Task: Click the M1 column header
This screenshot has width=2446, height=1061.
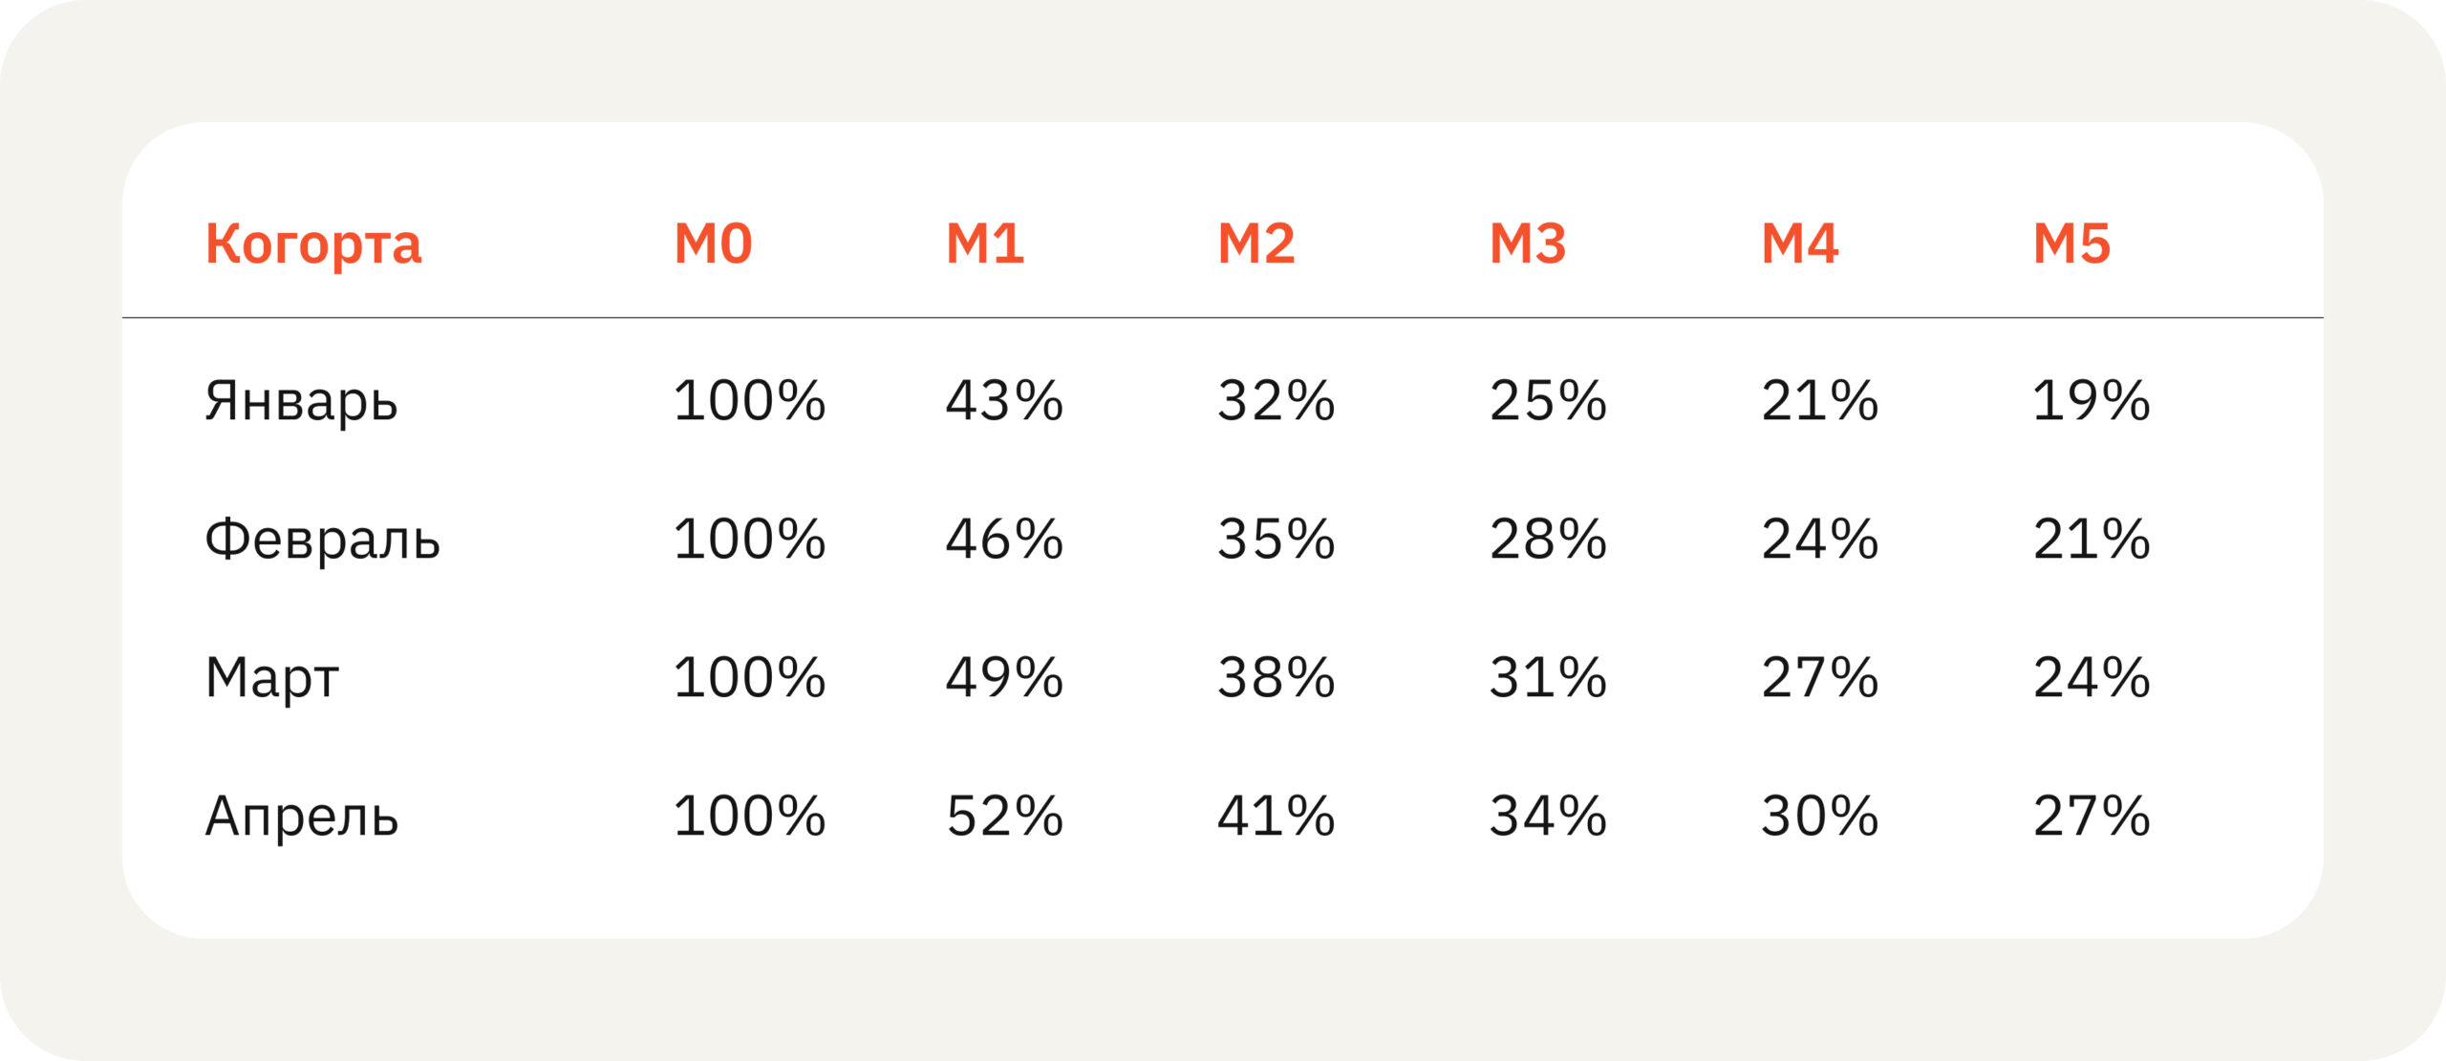Action: (x=985, y=244)
